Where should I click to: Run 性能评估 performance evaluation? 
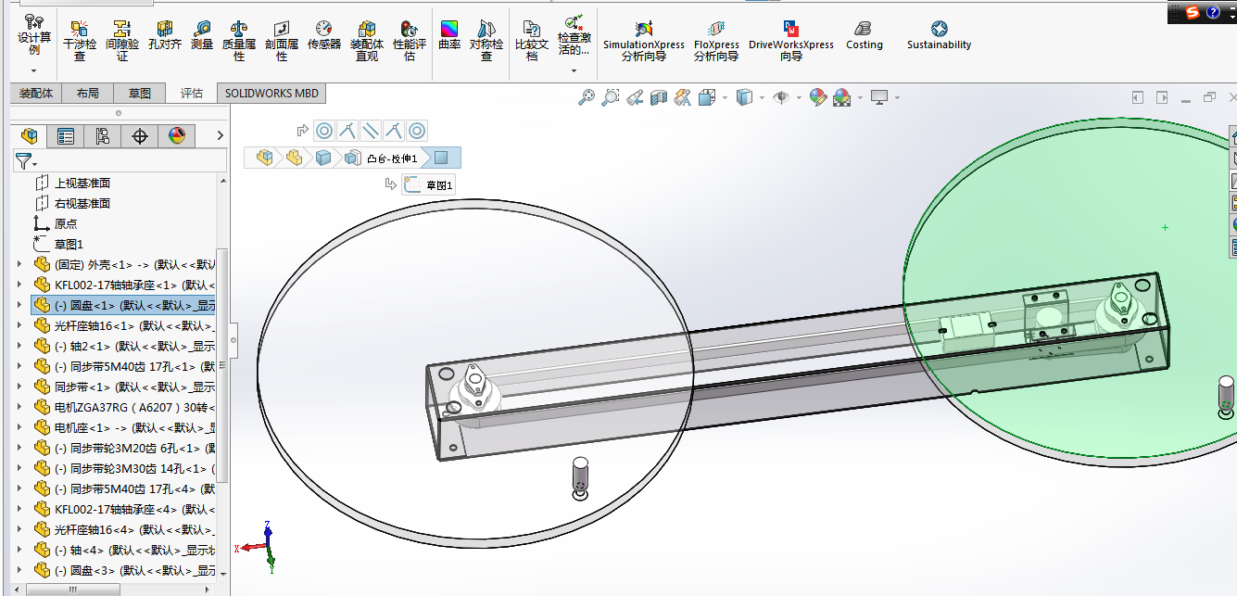point(410,41)
